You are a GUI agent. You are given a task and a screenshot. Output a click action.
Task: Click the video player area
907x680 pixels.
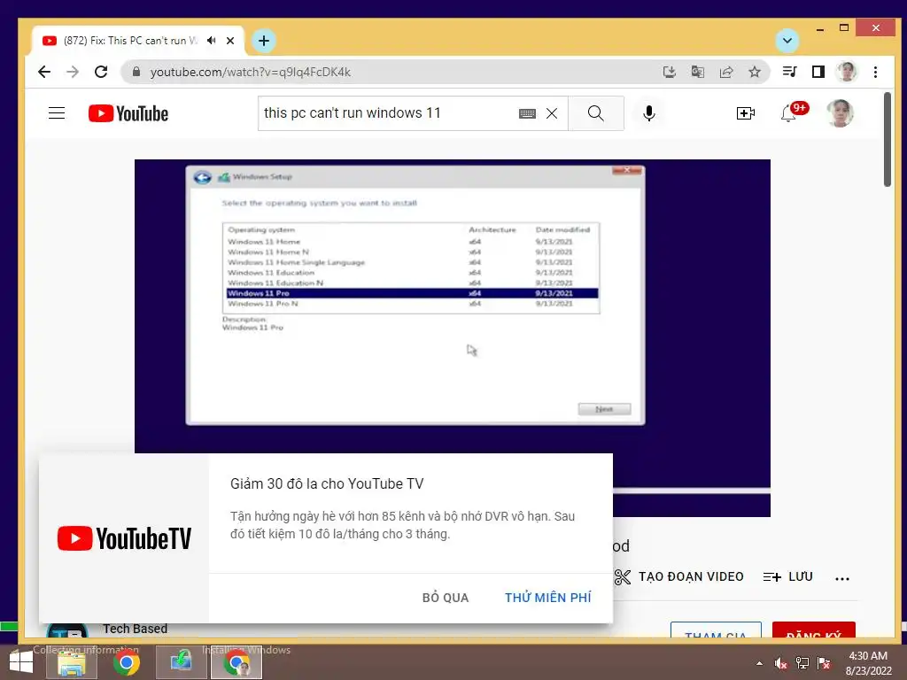coord(453,306)
